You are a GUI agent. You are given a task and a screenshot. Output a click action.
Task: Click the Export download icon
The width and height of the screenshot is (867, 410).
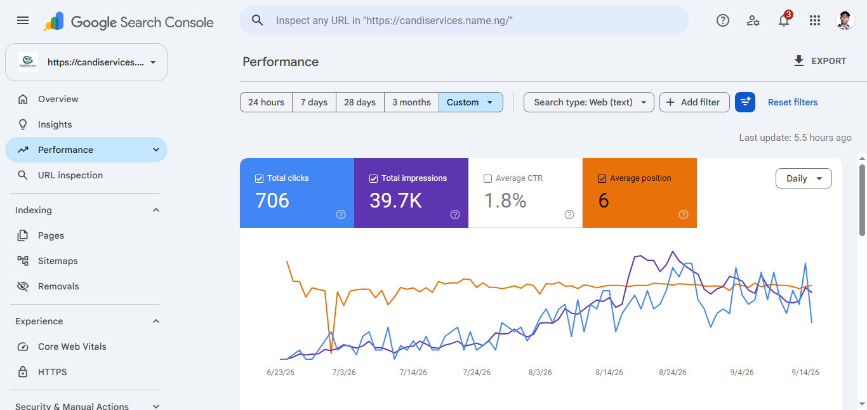(x=799, y=61)
